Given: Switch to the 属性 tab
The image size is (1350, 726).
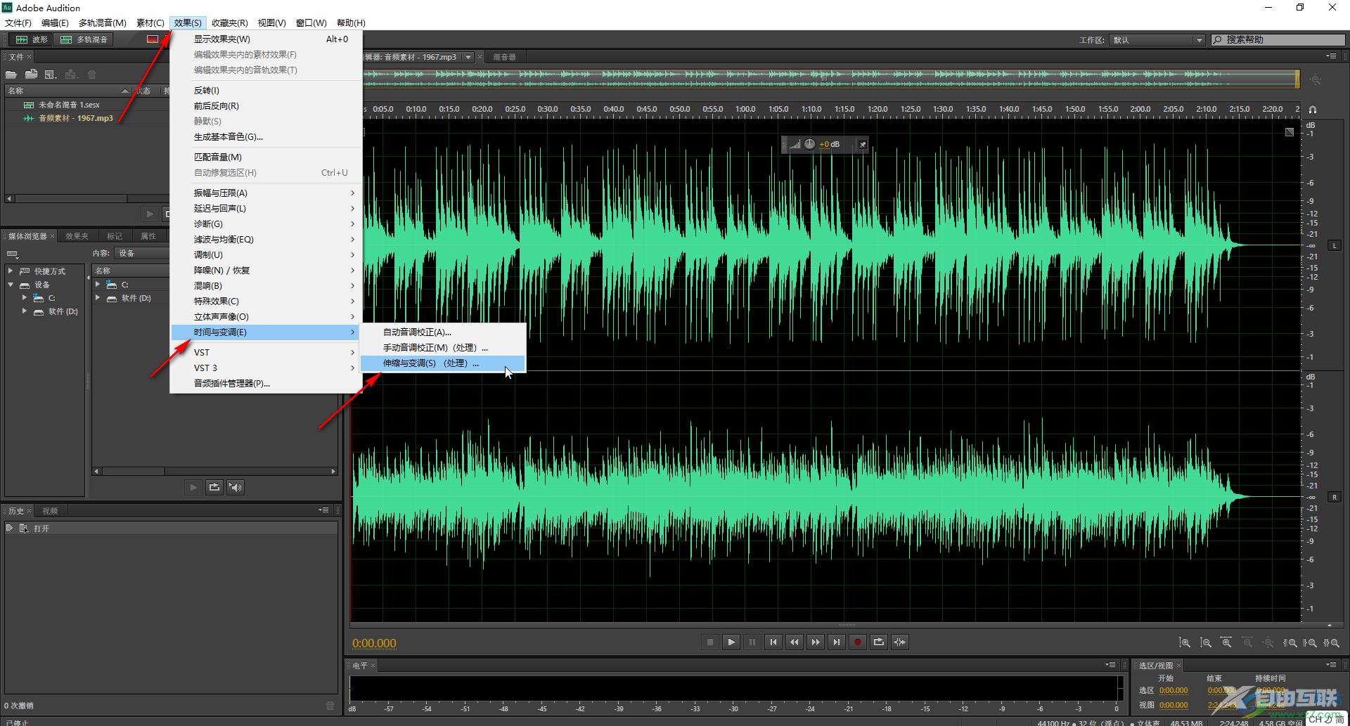Looking at the screenshot, I should tap(148, 236).
